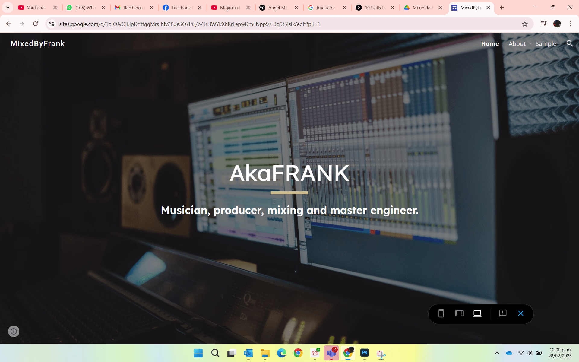Open the Sample page link

(546, 44)
